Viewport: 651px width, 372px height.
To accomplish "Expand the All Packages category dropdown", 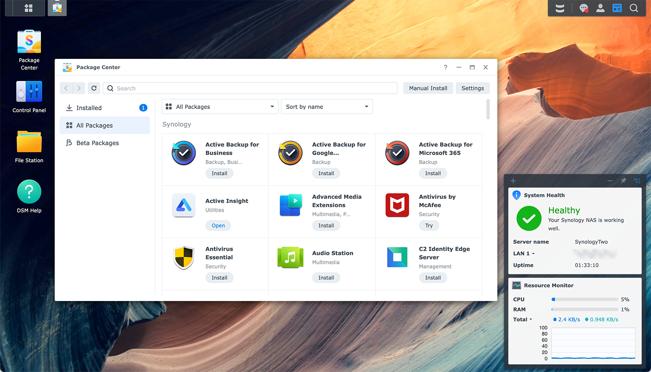I will coord(220,107).
